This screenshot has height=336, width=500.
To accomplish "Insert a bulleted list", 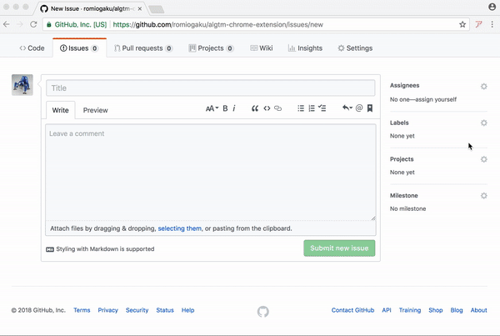I will 301,108.
